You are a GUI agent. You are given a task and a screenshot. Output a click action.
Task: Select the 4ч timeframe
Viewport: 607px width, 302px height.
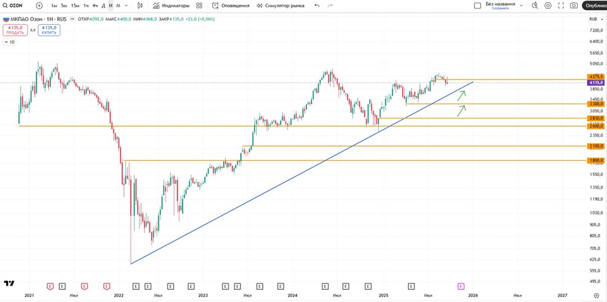(95, 5)
